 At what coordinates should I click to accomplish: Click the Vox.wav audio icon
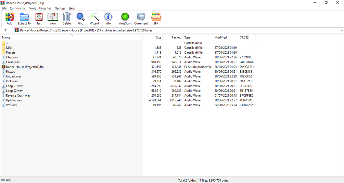click(x=3, y=105)
